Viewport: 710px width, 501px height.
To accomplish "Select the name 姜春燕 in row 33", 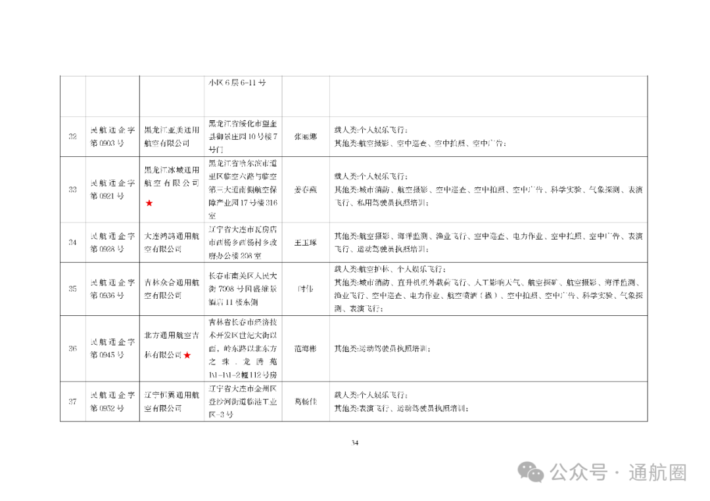I will [x=306, y=190].
